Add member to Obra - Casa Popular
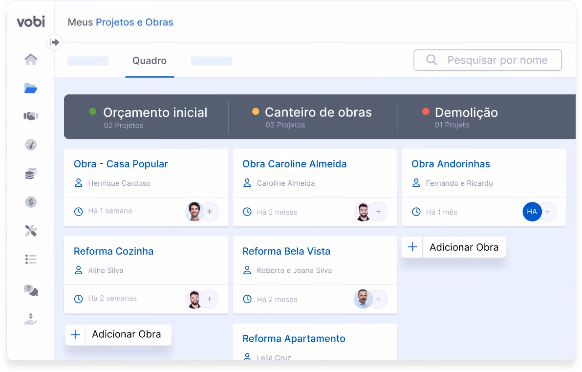The width and height of the screenshot is (582, 372). (x=210, y=212)
